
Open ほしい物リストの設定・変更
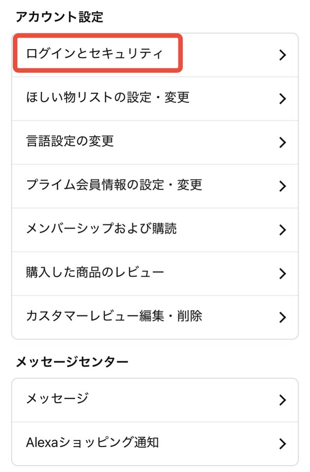(108, 98)
